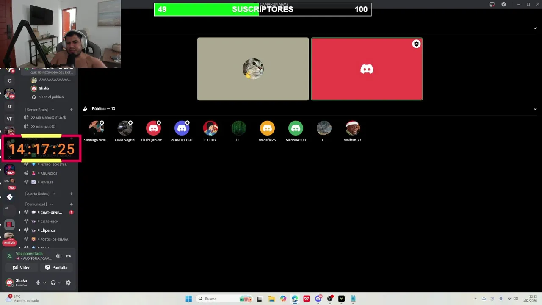Start screen share with Pantalla button
Screen dimensions: 542x305
[x=56, y=267]
